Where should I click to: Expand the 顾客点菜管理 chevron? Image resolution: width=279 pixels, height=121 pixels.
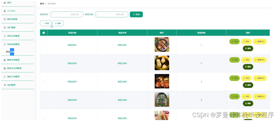[30, 60]
